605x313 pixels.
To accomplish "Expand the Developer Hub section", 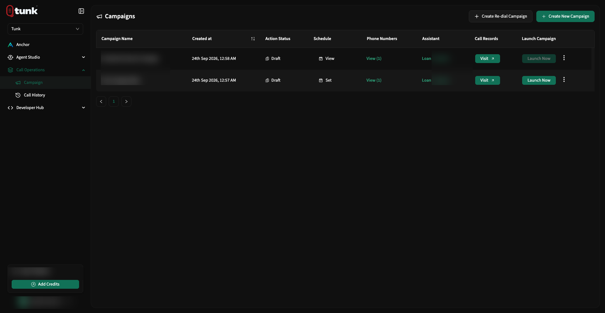I will pyautogui.click(x=45, y=108).
